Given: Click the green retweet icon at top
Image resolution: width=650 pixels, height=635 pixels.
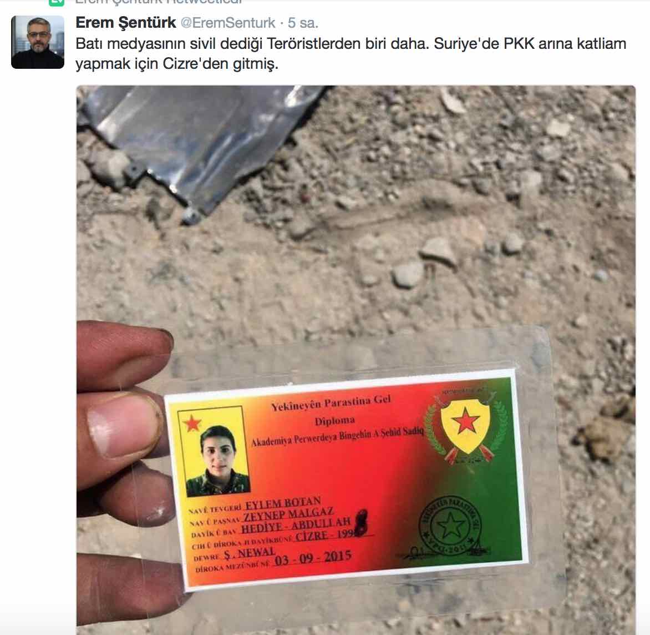Looking at the screenshot, I should click(x=57, y=2).
